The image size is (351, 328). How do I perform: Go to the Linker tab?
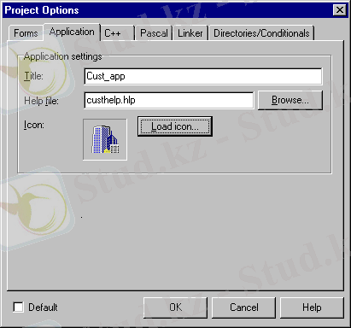click(190, 33)
